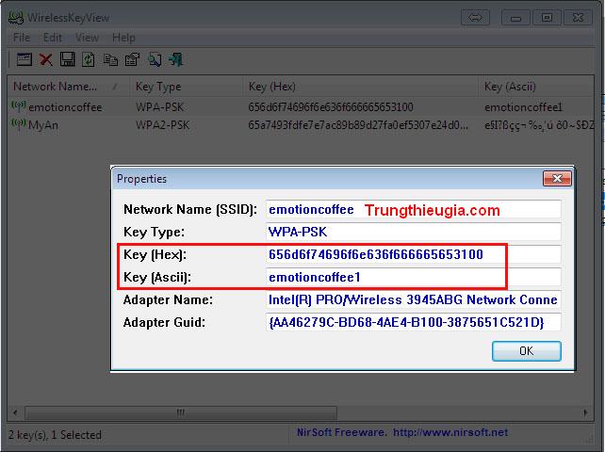This screenshot has width=605, height=452.
Task: Sort by Key (Ascii) column header
Action: coord(536,87)
